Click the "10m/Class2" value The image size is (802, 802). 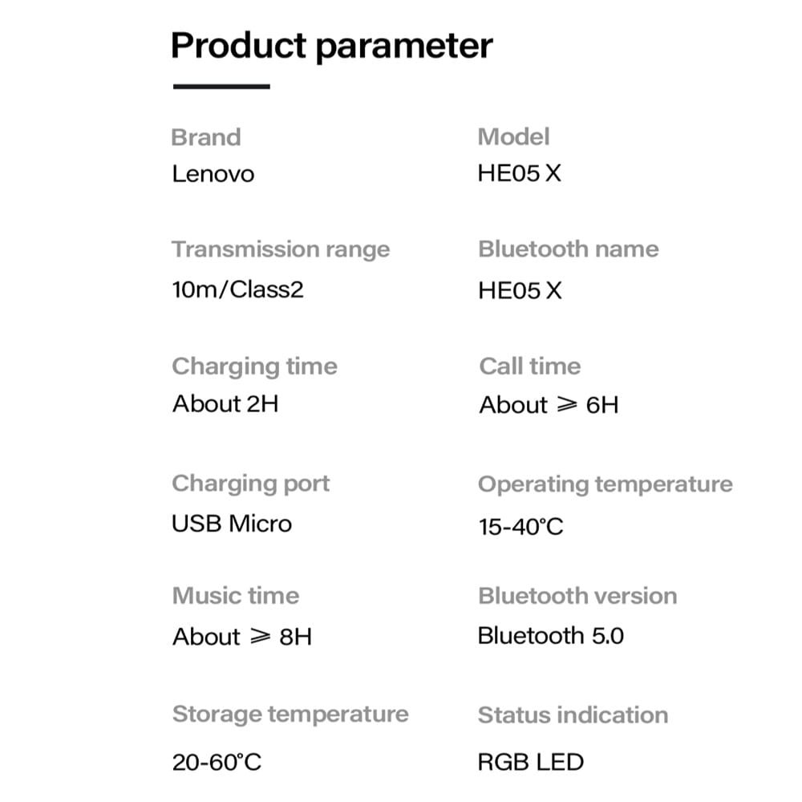(x=237, y=289)
